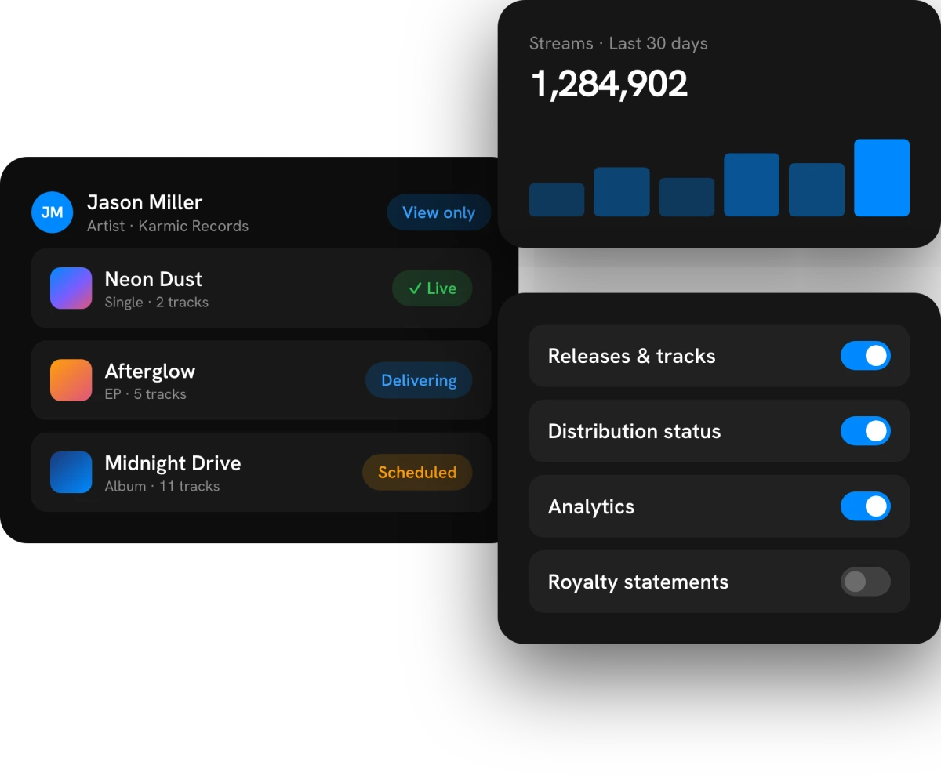Click the tallest bright blue chart bar

[881, 178]
